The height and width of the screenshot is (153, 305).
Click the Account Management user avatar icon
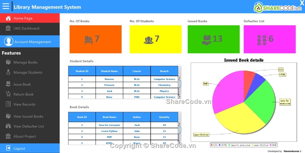pos(9,41)
